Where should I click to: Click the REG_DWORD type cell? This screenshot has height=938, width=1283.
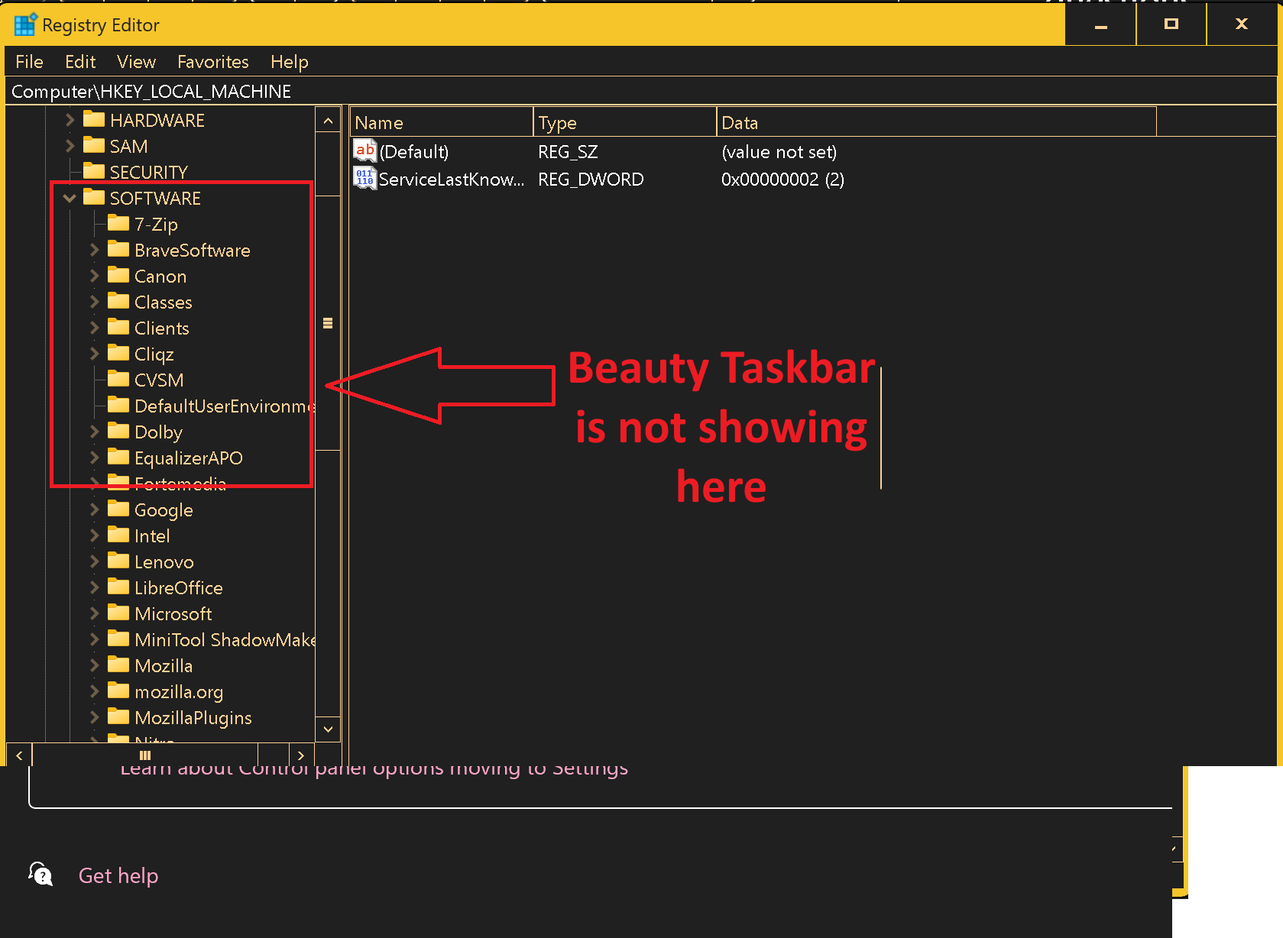point(591,179)
